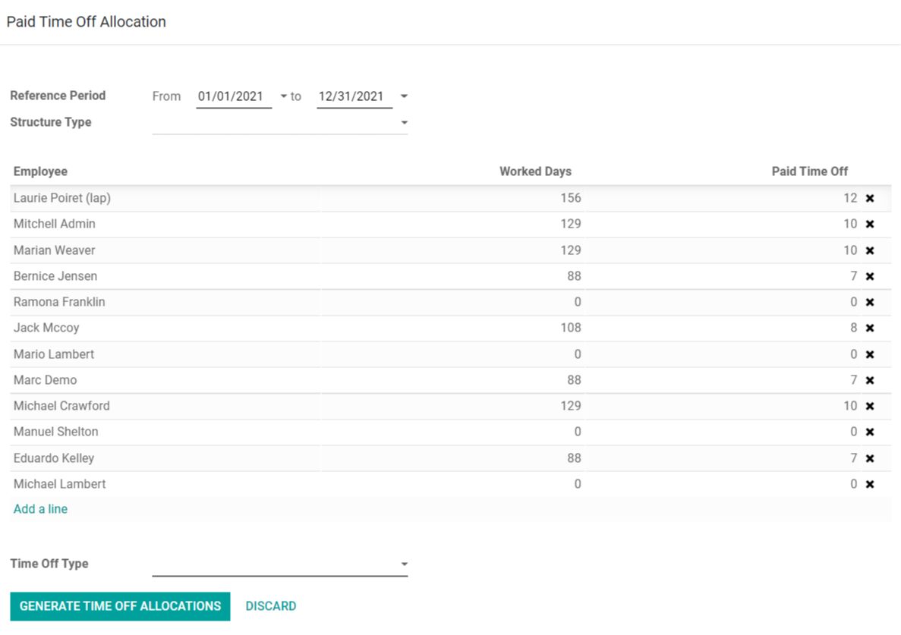Click the 156 worked days value

tap(571, 198)
